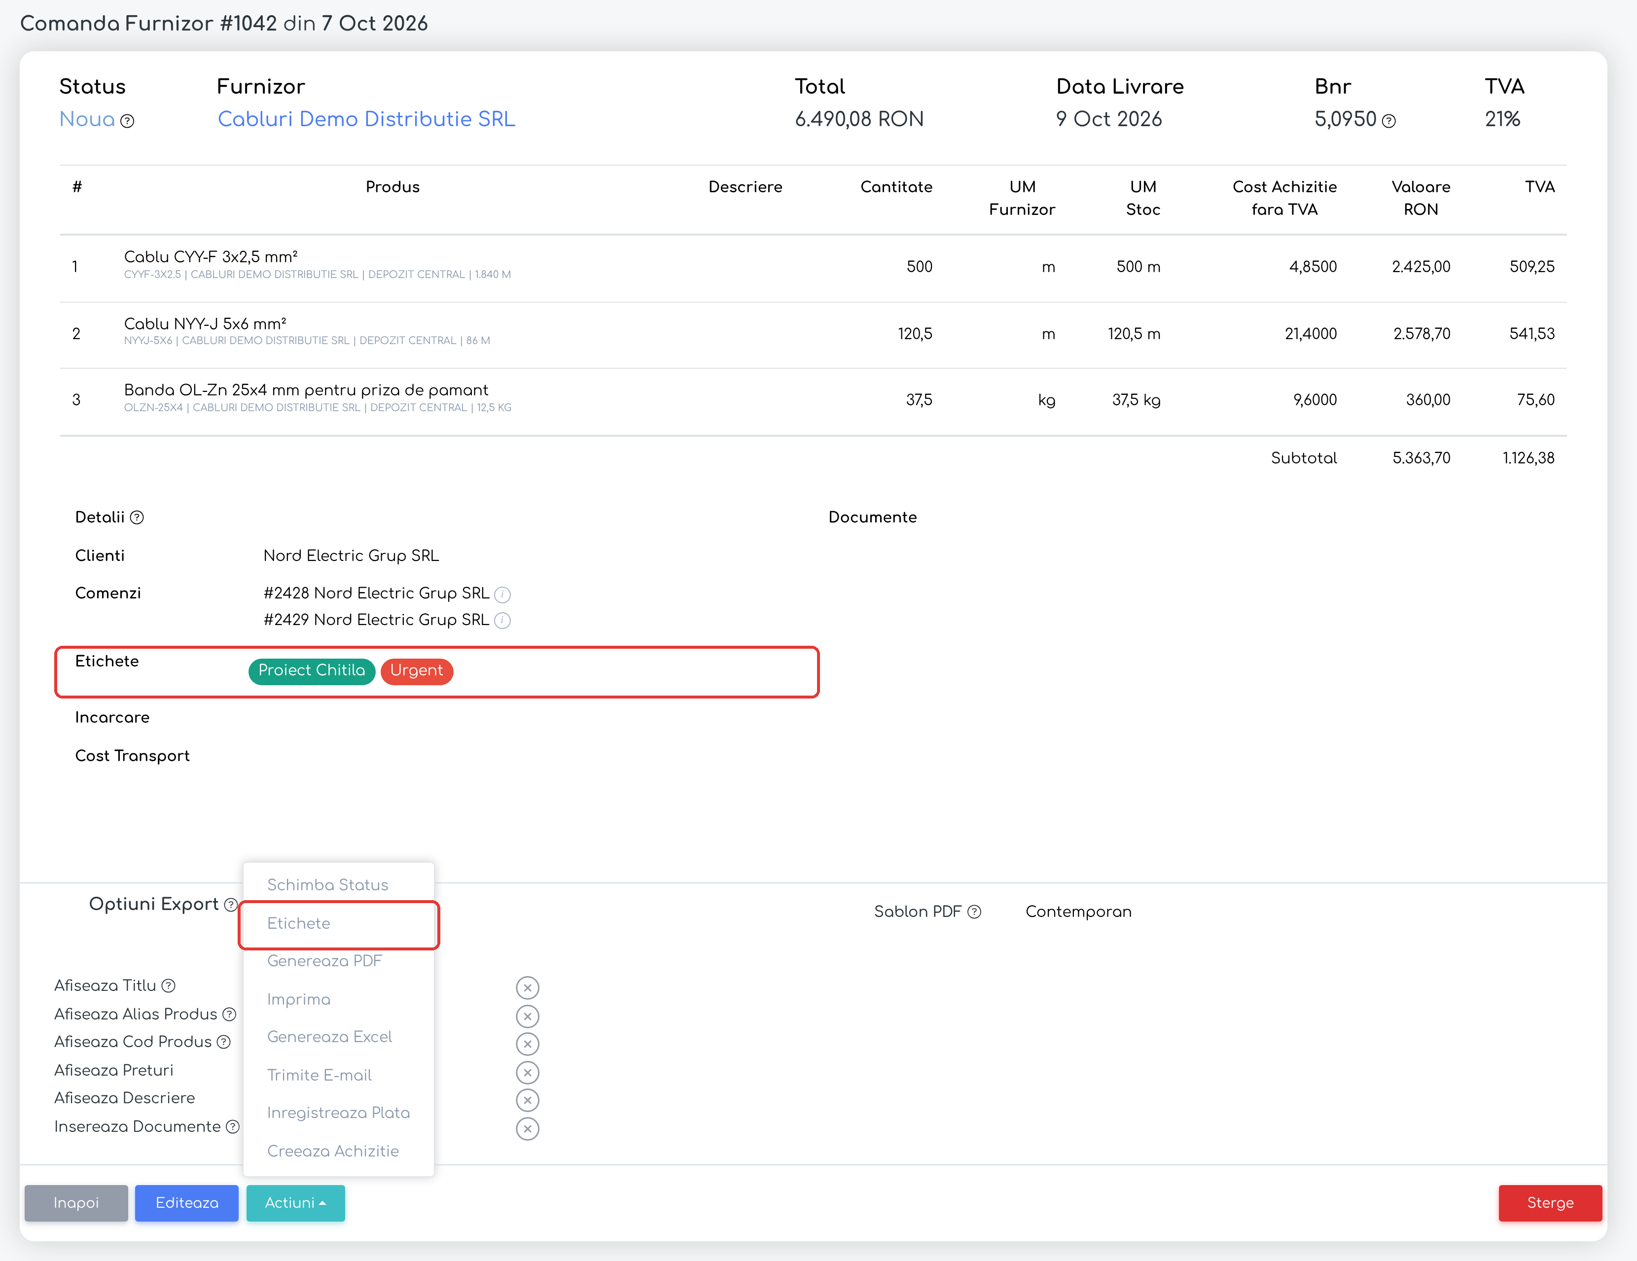The image size is (1637, 1261).
Task: Open supplier Cabluri Demo Distributie SRL link
Action: click(366, 119)
